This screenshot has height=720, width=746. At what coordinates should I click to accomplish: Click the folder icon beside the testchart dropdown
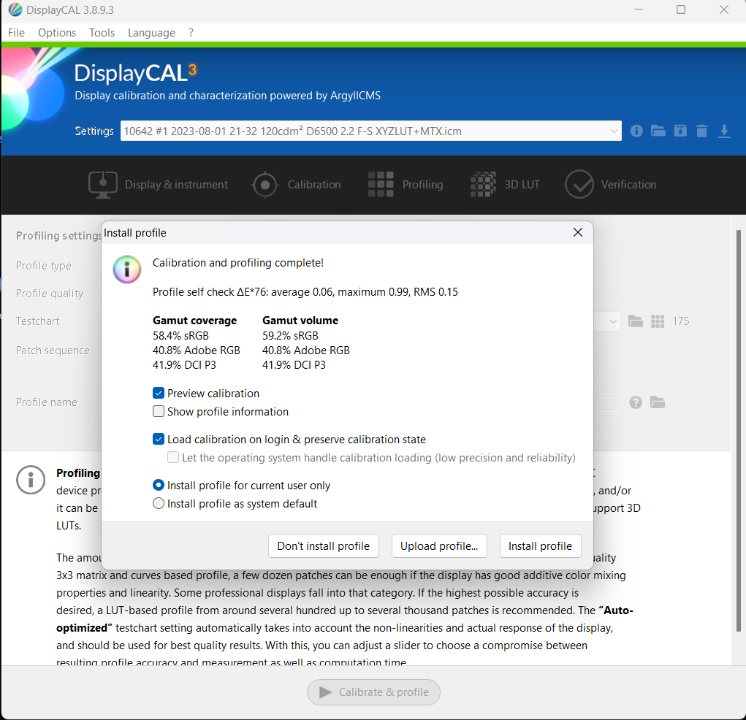pyautogui.click(x=636, y=321)
